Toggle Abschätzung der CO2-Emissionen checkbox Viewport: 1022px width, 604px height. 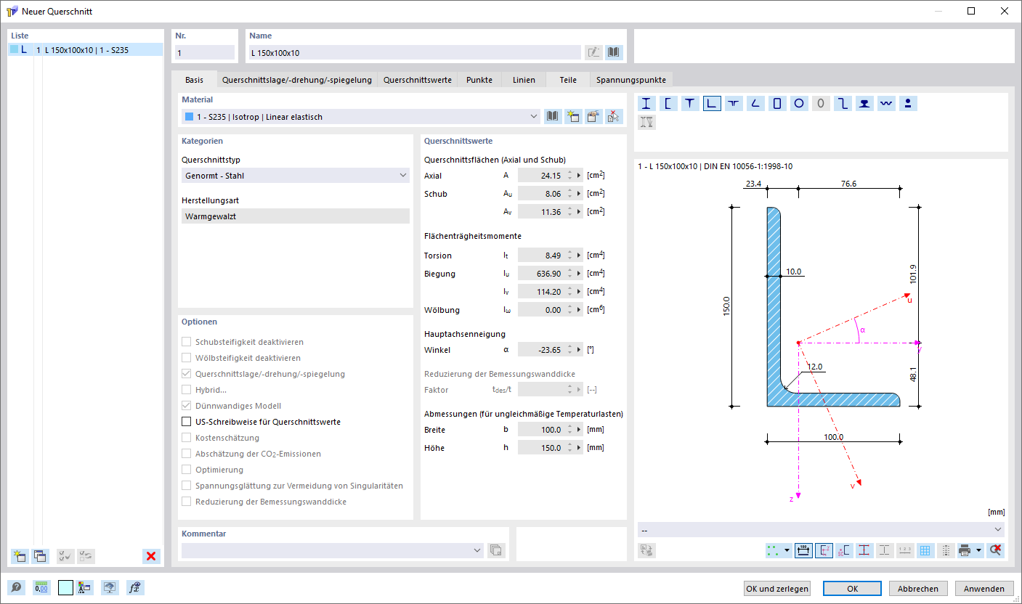coord(187,454)
